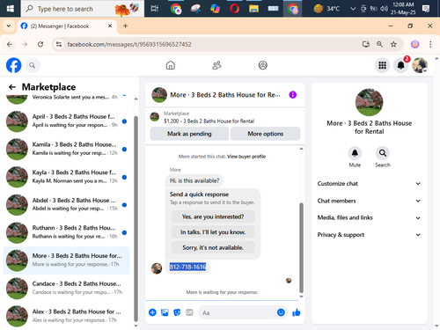Viewport: 440px width, 330px height.
Task: Open the emoji picker in message box
Action: [x=281, y=312]
